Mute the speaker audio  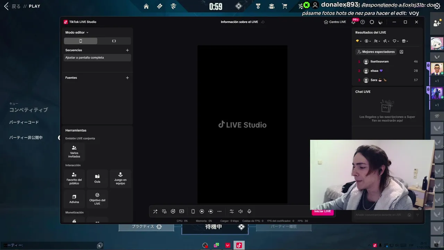tap(240, 211)
